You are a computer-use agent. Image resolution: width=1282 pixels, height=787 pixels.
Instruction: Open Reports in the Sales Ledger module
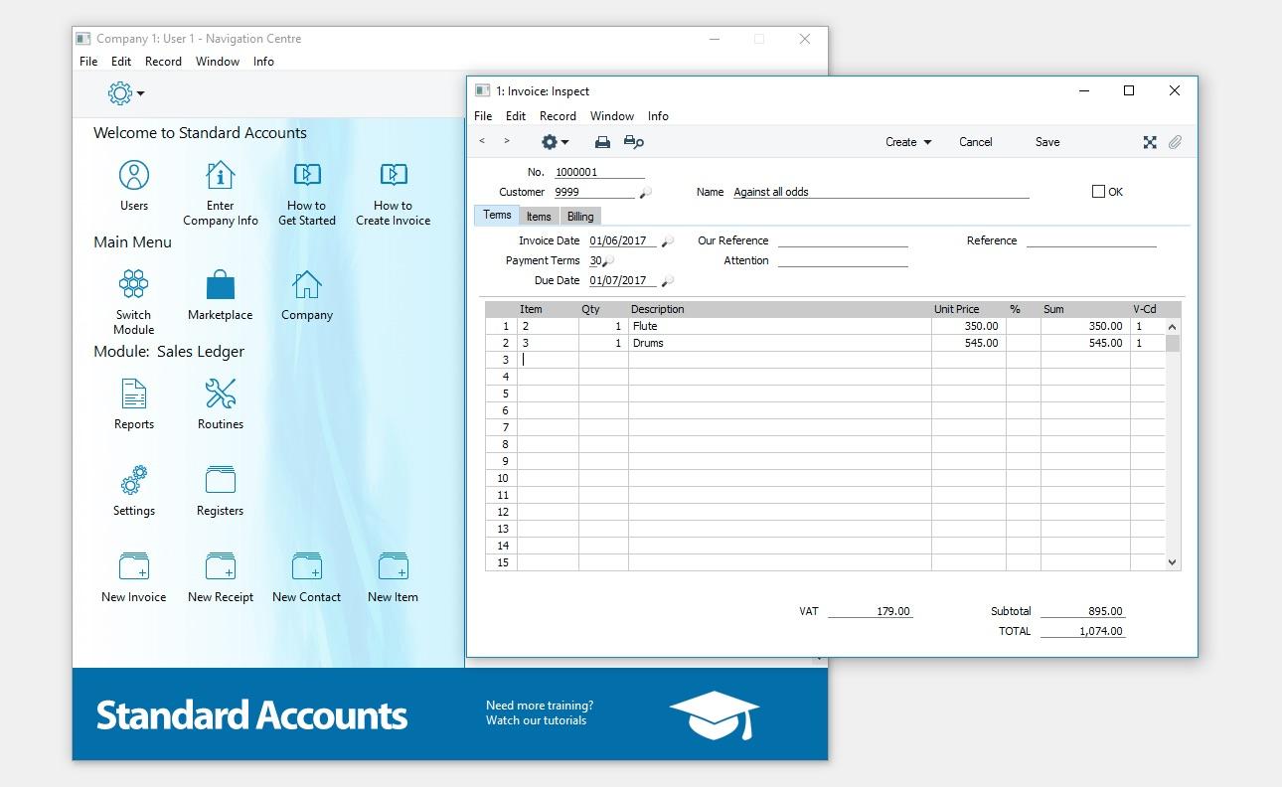(134, 394)
